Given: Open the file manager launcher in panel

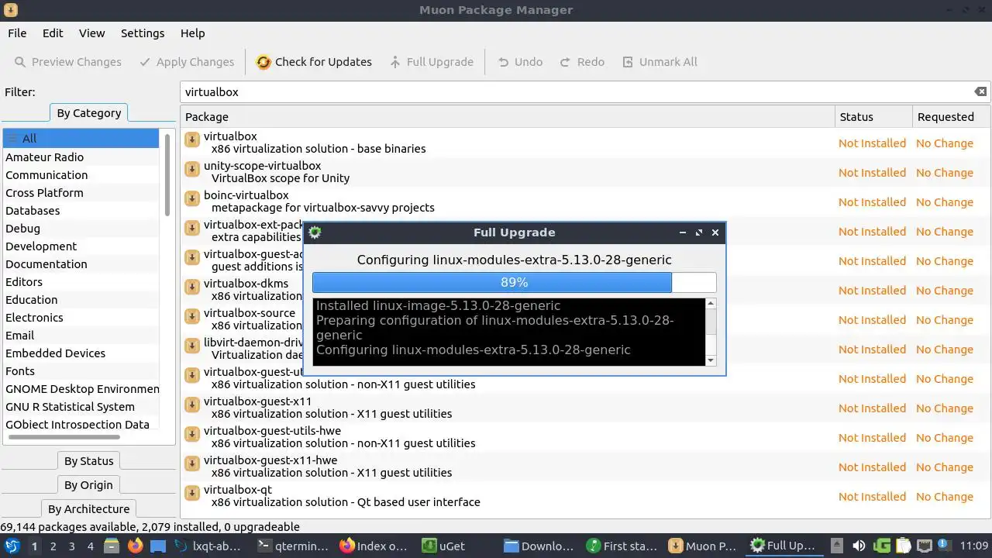Looking at the screenshot, I should tap(112, 546).
